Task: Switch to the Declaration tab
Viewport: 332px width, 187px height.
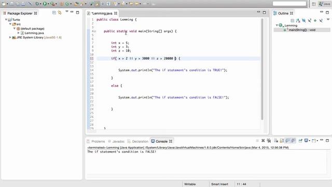Action: [138, 141]
